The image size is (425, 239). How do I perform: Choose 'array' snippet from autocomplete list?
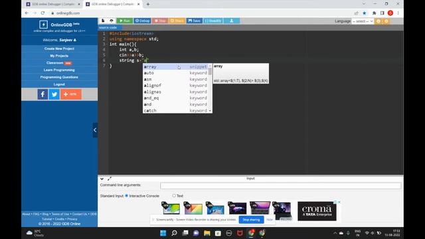(176, 66)
